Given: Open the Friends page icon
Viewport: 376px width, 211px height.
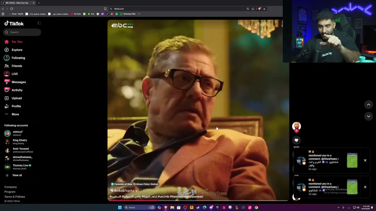Looking at the screenshot, I should (x=6, y=66).
